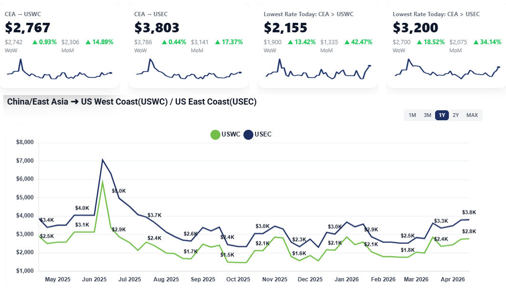Select the active 1Y range button
The height and width of the screenshot is (289, 506).
click(x=442, y=115)
